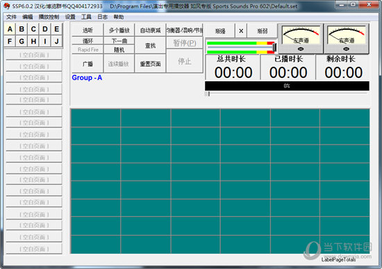Select group F button
The height and width of the screenshot is (269, 382).
(x=10, y=41)
